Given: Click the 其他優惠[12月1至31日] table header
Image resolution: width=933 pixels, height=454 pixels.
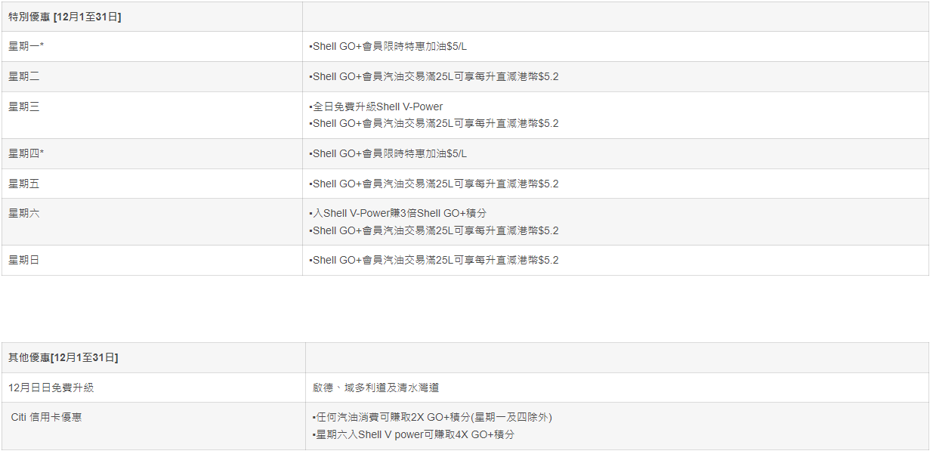Looking at the screenshot, I should point(63,357).
